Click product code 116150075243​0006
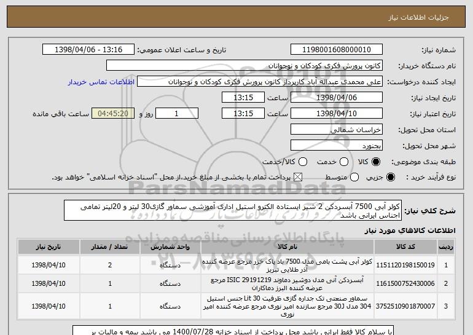The width and height of the screenshot is (473, 335). tap(405, 283)
